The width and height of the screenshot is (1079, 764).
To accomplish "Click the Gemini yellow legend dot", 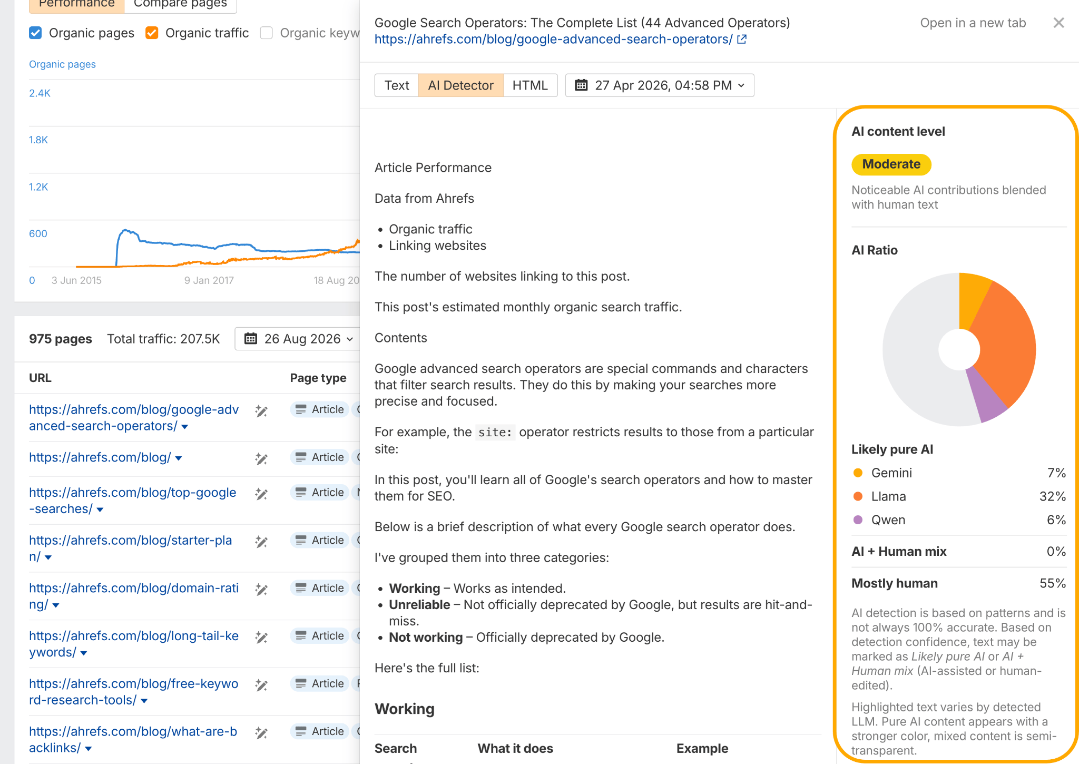I will (858, 473).
